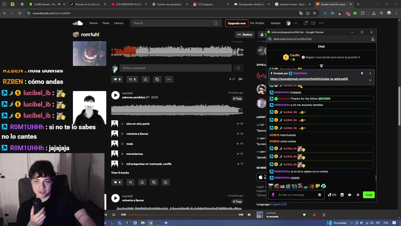The width and height of the screenshot is (401, 226).
Task: Focus Enviar un mensaje field in Kick chat
Action: click(296, 195)
